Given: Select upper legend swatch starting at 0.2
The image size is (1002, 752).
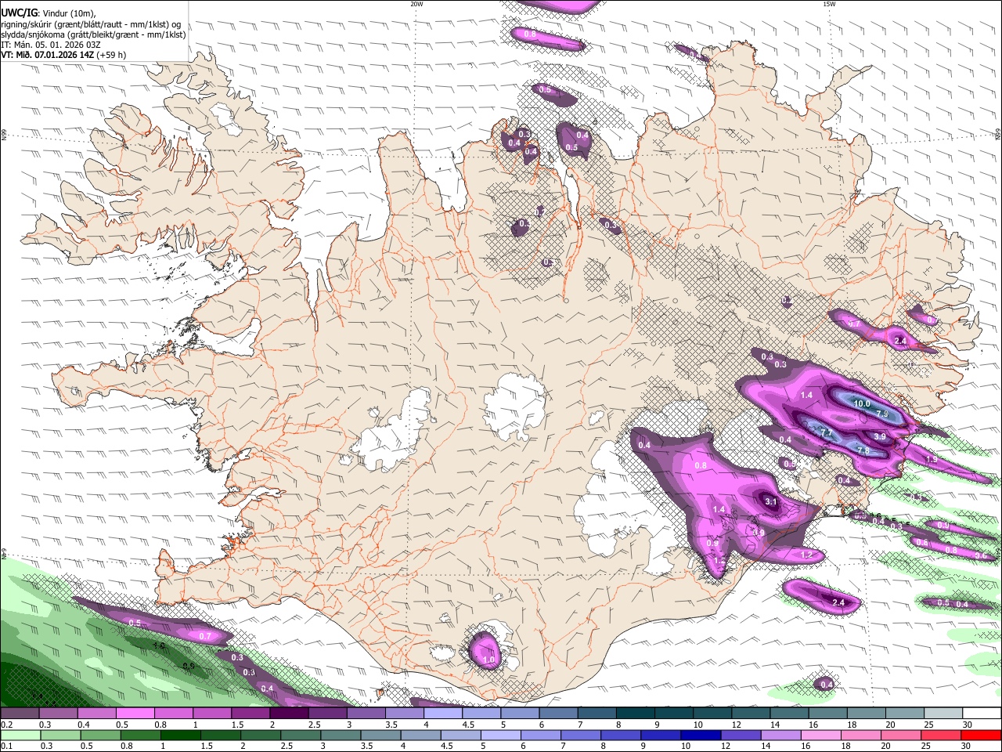Looking at the screenshot, I should tap(20, 714).
